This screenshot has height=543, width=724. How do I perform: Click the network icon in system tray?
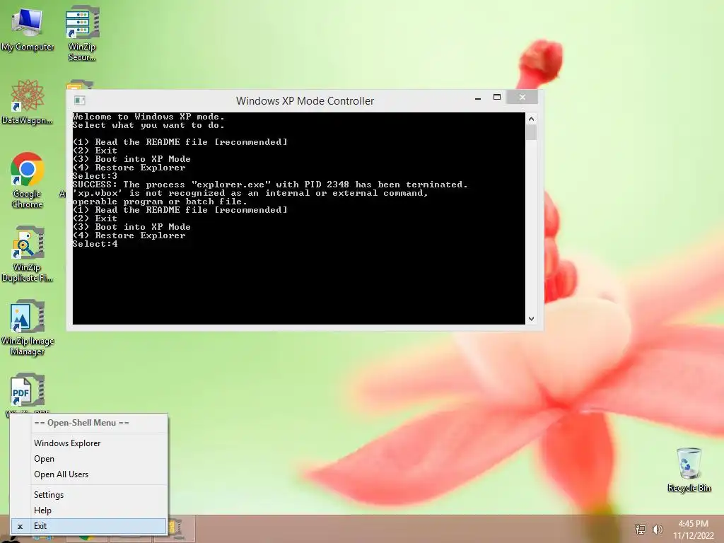[640, 529]
